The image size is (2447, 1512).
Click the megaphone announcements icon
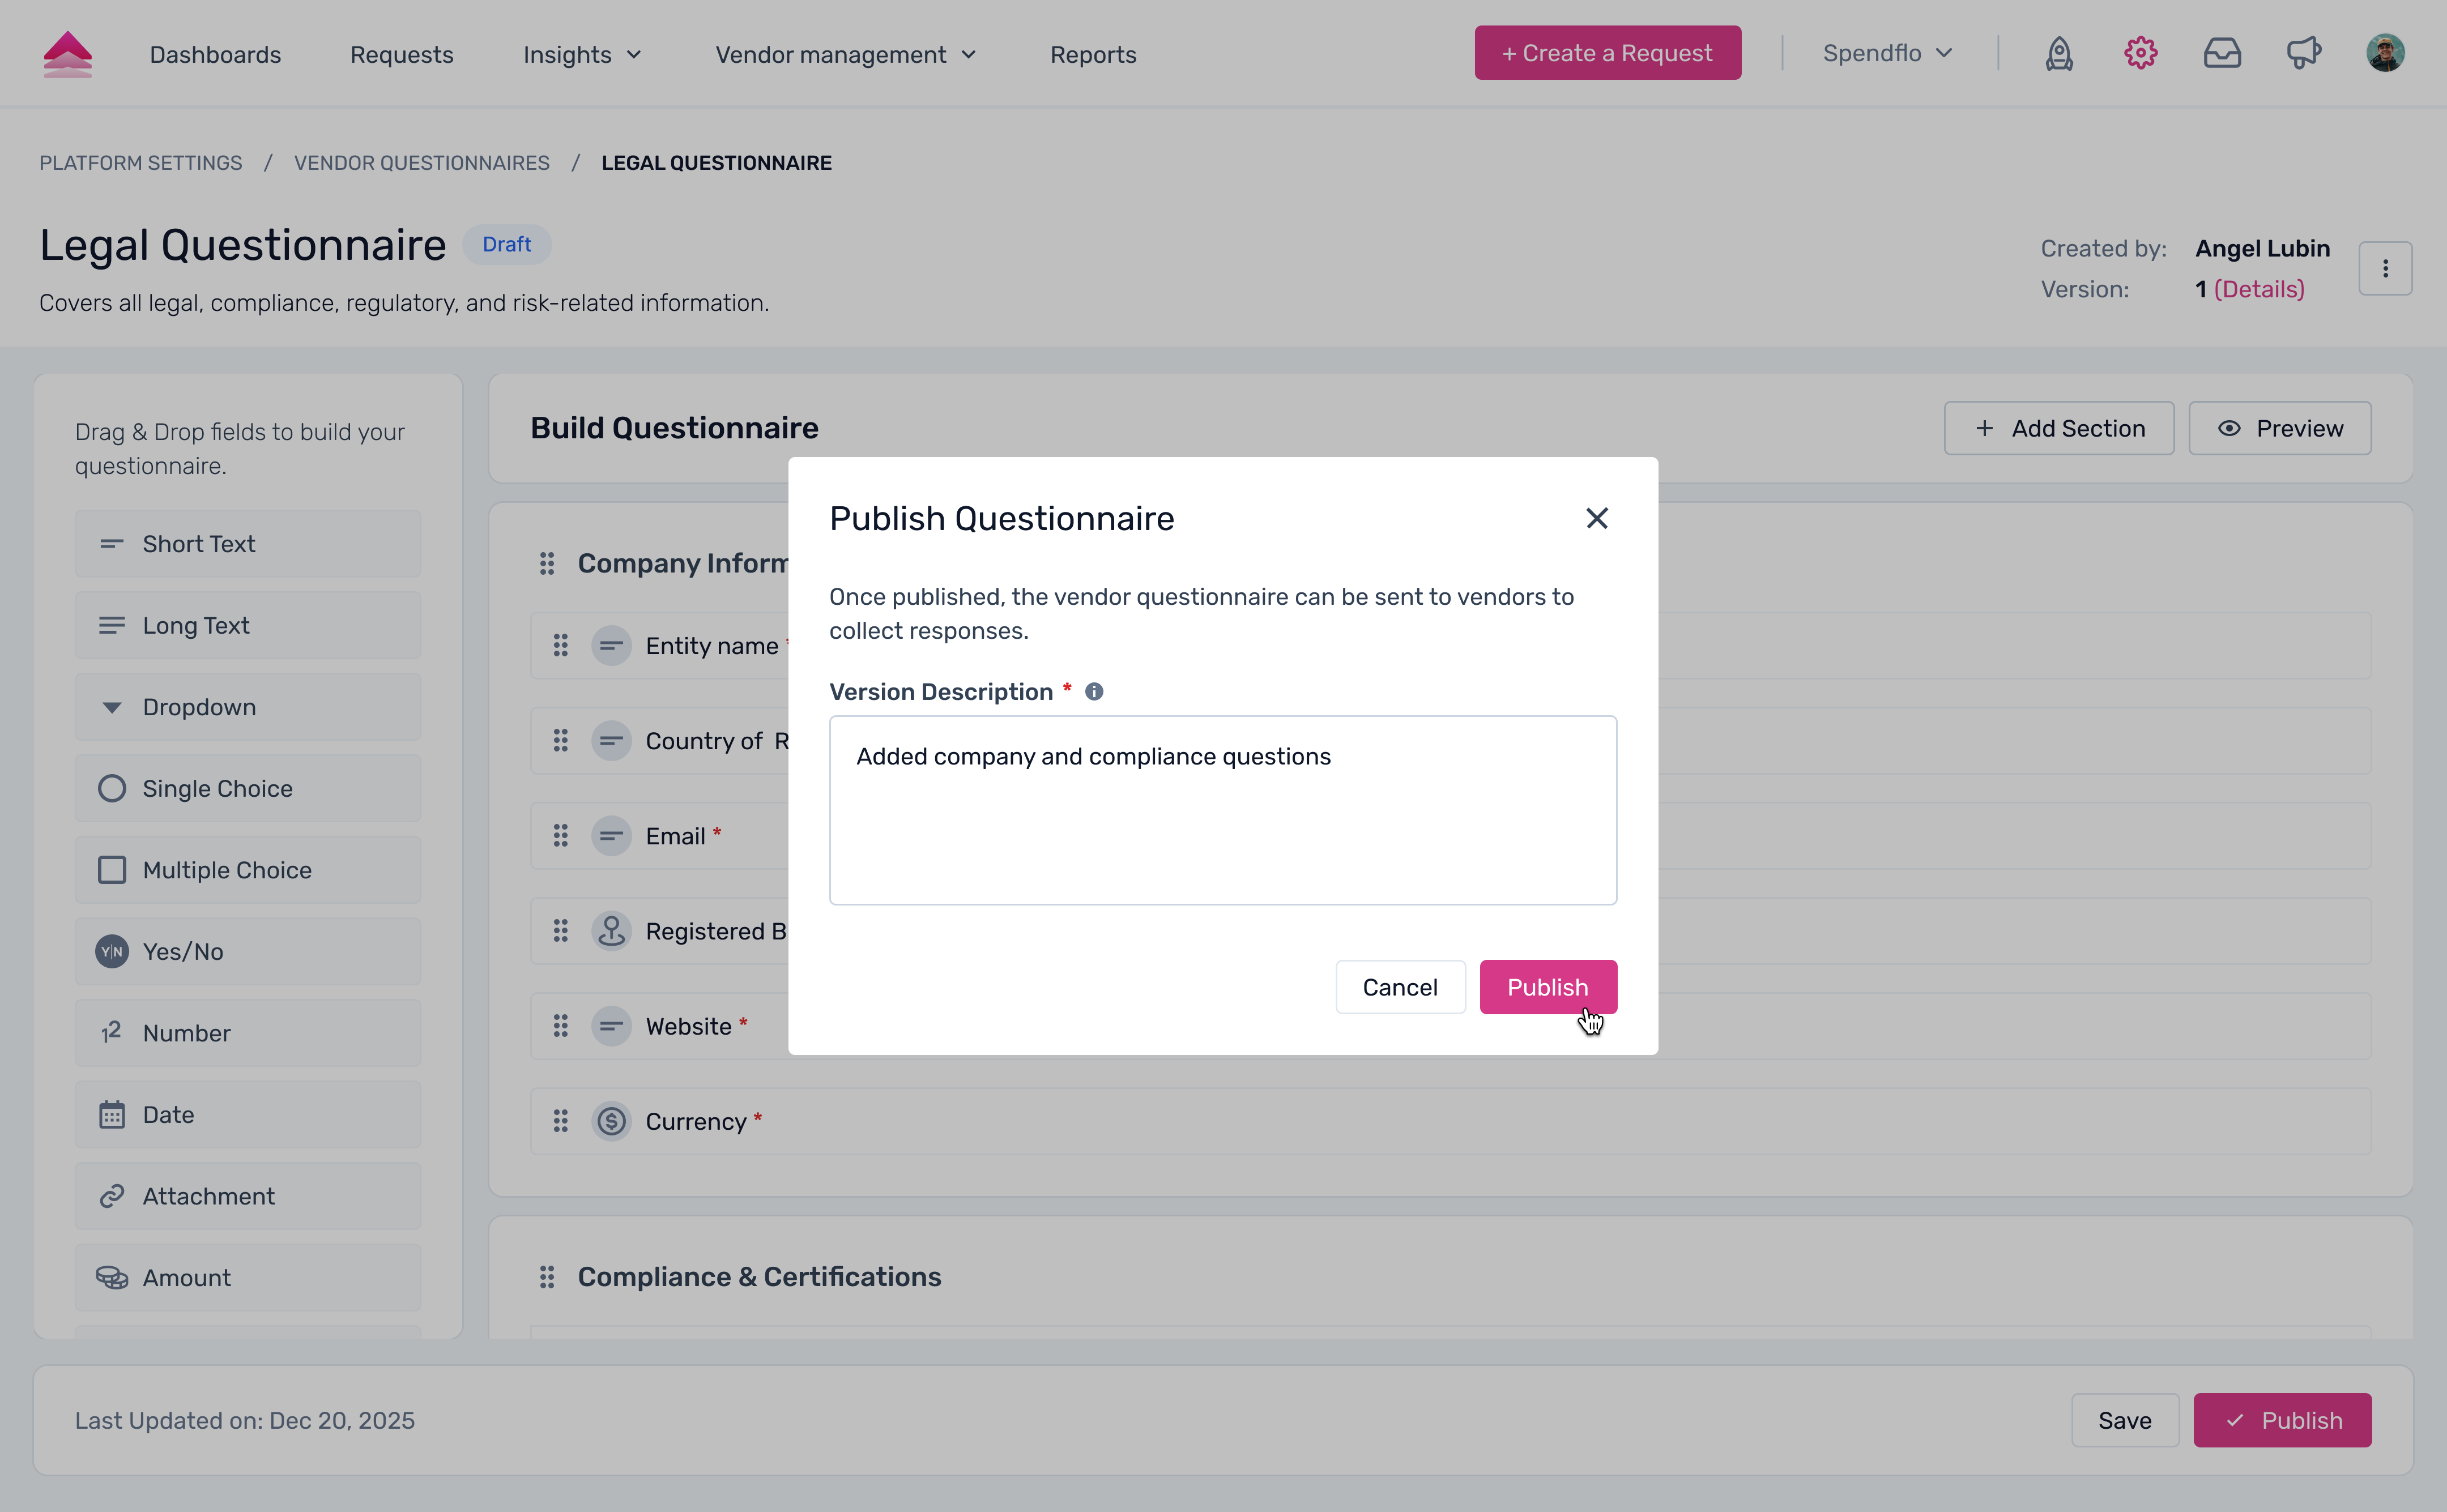pos(2304,53)
